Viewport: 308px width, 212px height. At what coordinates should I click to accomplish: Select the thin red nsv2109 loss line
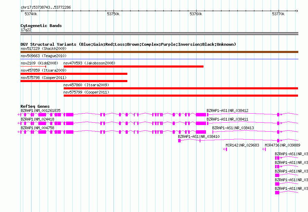(33, 67)
